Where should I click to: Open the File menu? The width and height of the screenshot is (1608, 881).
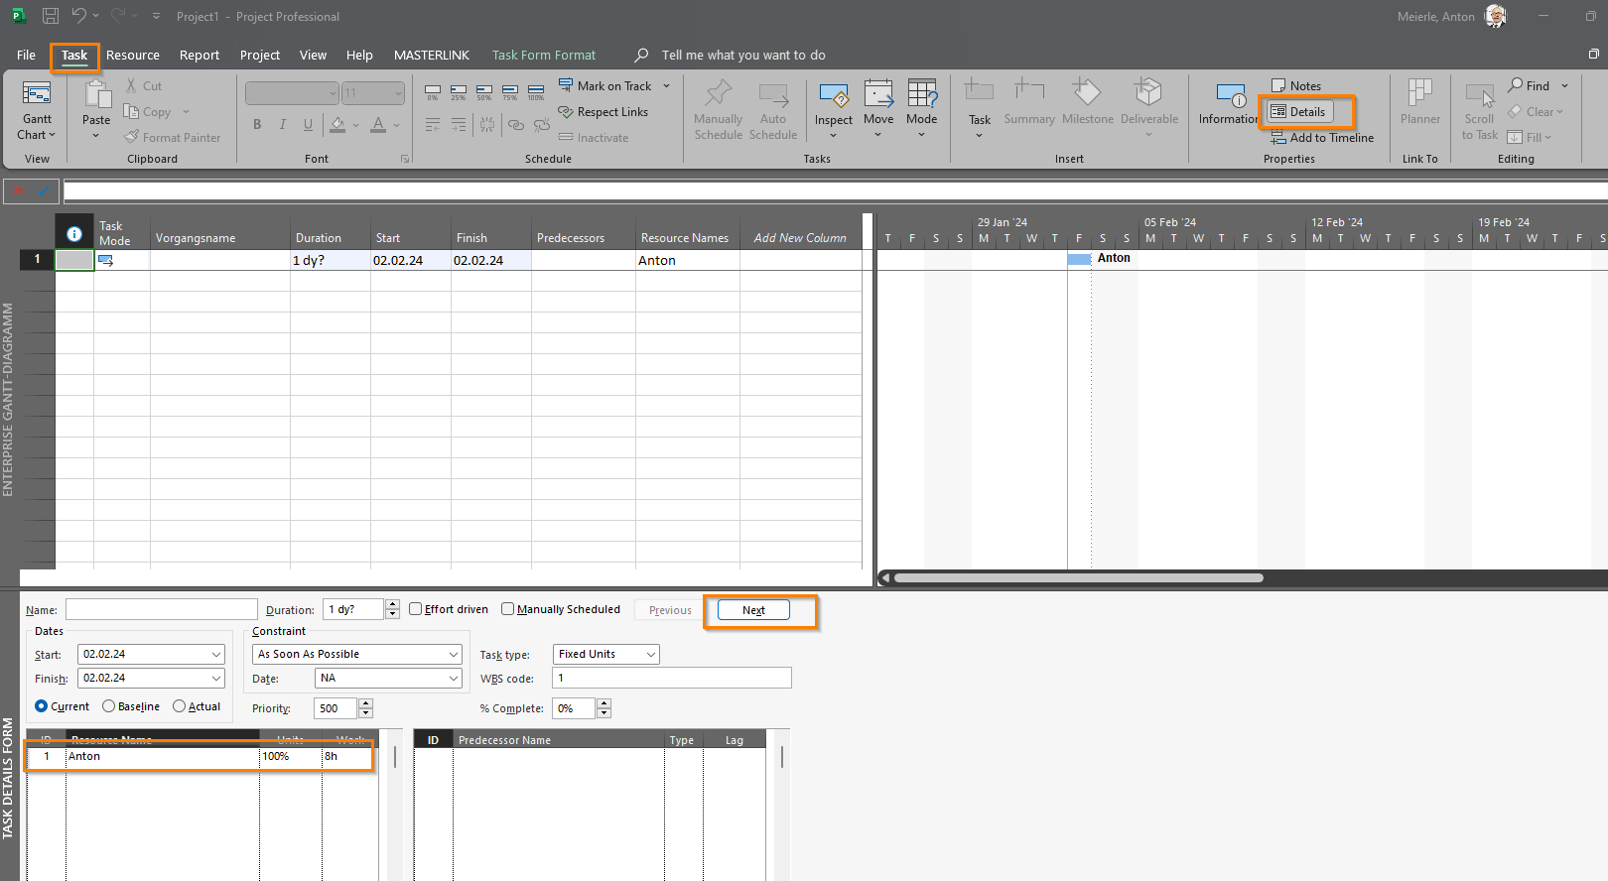(27, 56)
